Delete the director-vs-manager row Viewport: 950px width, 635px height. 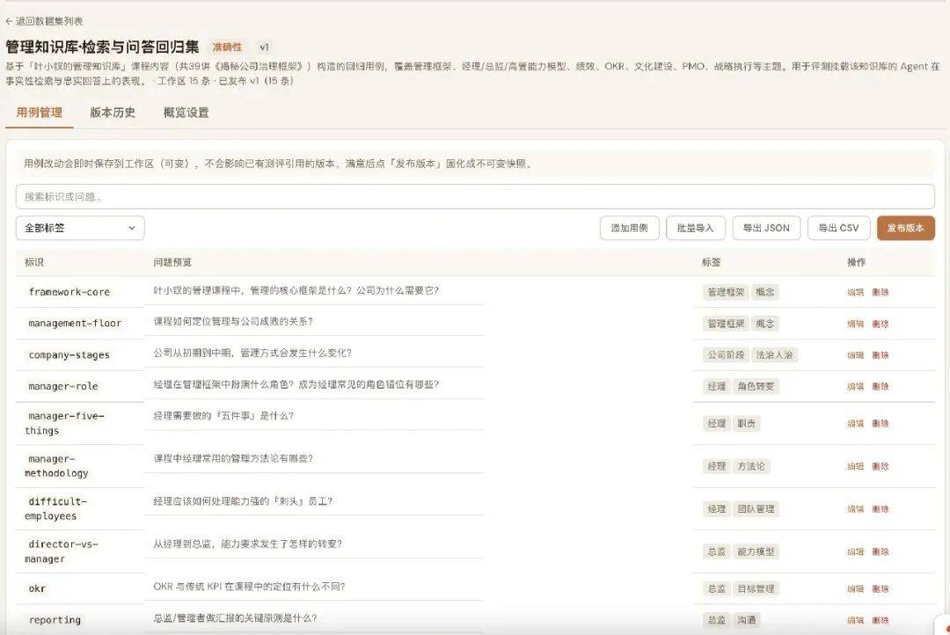pyautogui.click(x=881, y=552)
